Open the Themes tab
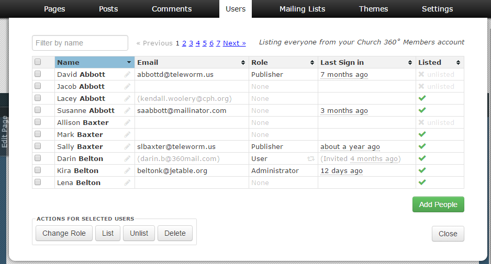491x264 pixels. click(373, 9)
